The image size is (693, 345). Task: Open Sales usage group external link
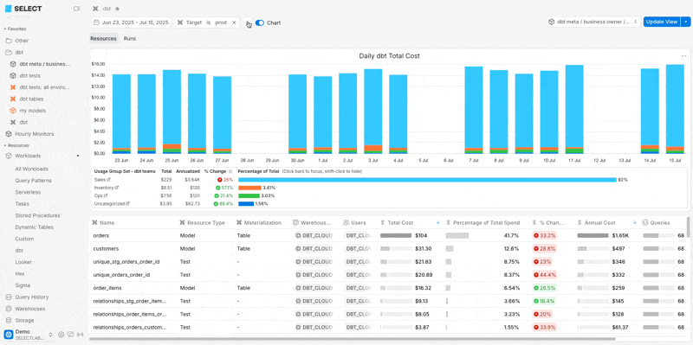[x=108, y=180]
